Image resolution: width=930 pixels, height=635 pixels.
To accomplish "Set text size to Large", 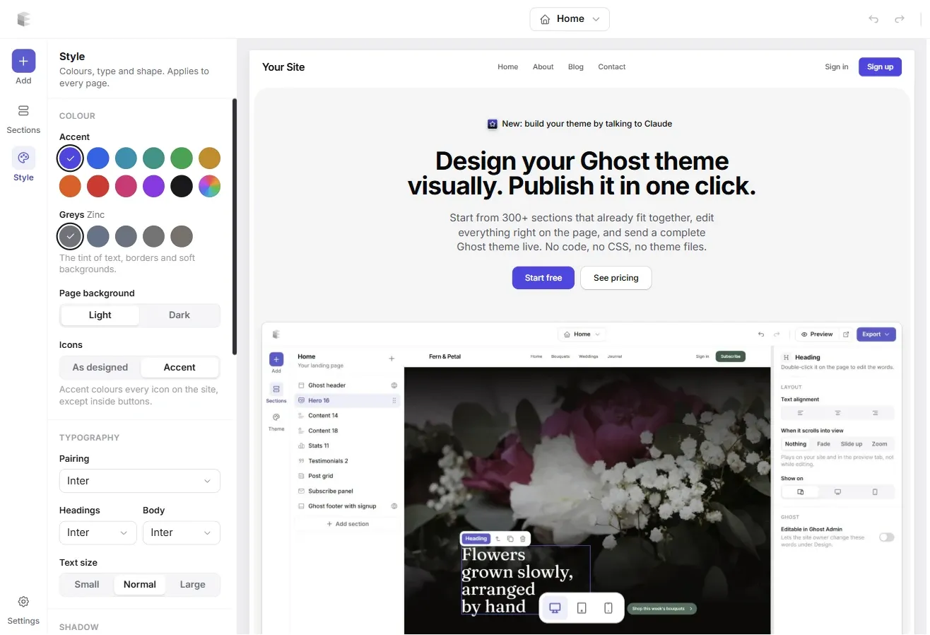I will click(192, 585).
